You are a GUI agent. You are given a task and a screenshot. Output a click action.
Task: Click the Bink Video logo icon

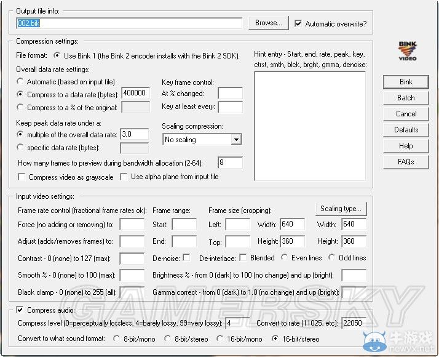(x=407, y=51)
